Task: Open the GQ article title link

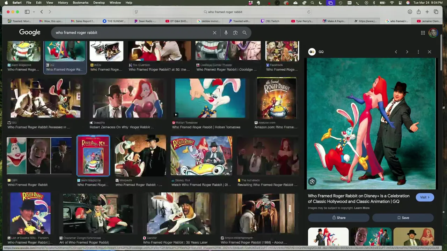Action: (359, 199)
